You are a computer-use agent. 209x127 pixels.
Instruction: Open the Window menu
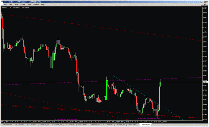tap(36, 5)
